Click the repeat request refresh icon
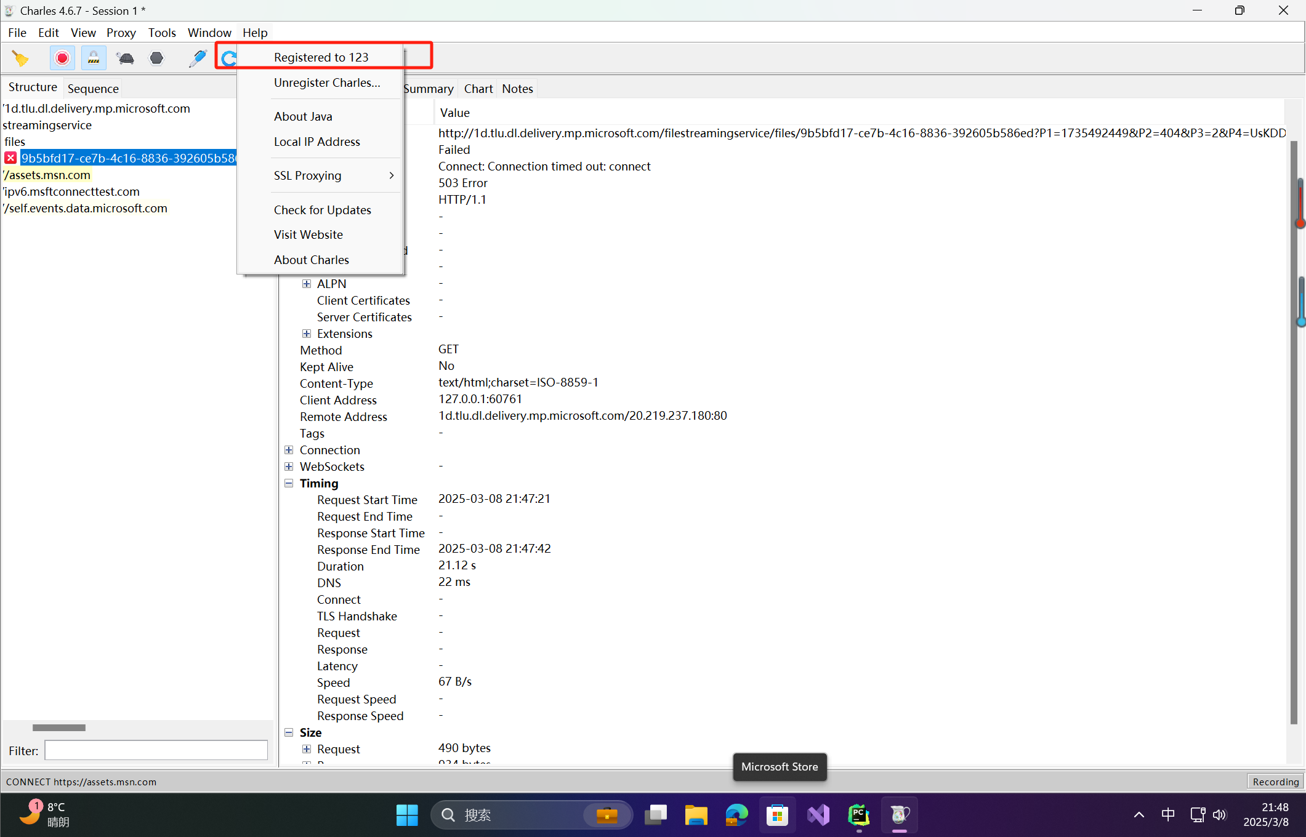Viewport: 1306px width, 837px height. [x=228, y=58]
